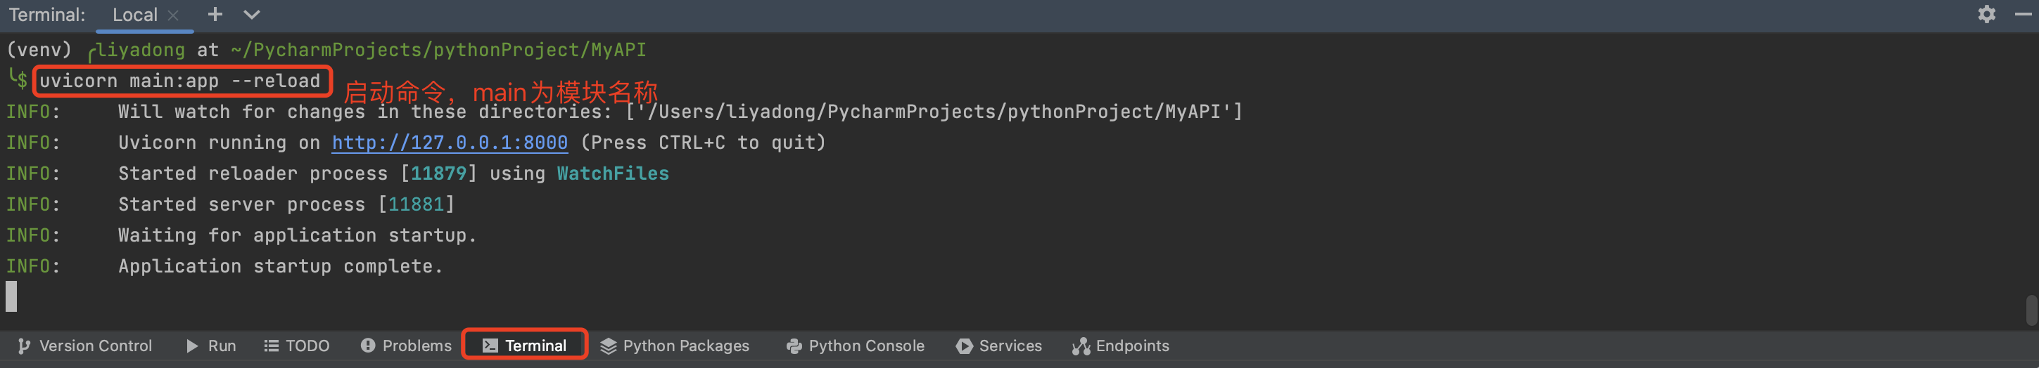Click the WatchFiles text in the log
This screenshot has height=368, width=2039.
click(x=613, y=173)
